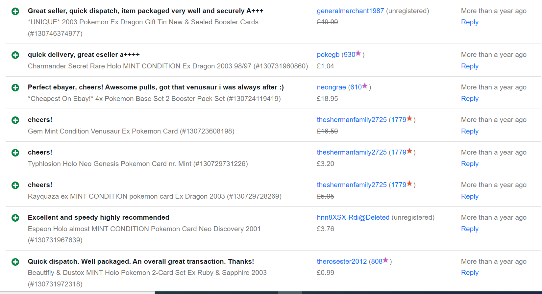Click green plus icon in Typhlosion Holo feedback row
Image resolution: width=542 pixels, height=294 pixels.
point(15,153)
